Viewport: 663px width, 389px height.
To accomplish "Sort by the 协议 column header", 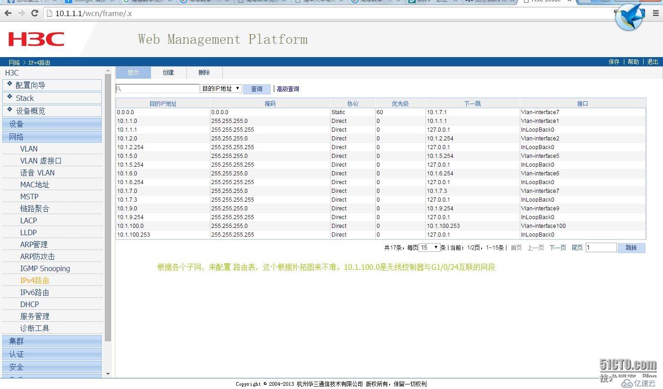I will [353, 104].
